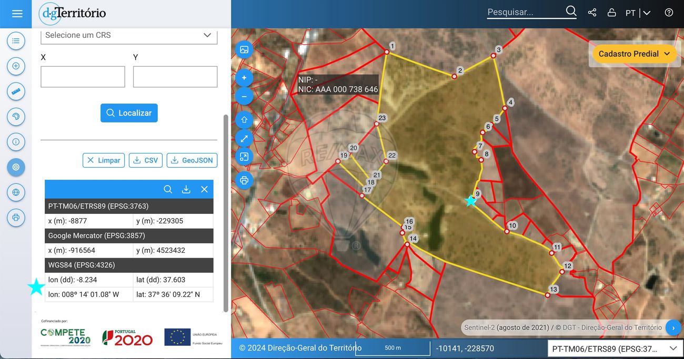The height and width of the screenshot is (359, 684).
Task: Open the hamburger main menu
Action: point(17,14)
